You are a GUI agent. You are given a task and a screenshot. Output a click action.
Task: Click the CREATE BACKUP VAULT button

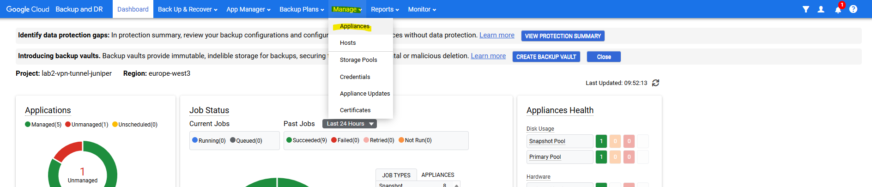546,57
